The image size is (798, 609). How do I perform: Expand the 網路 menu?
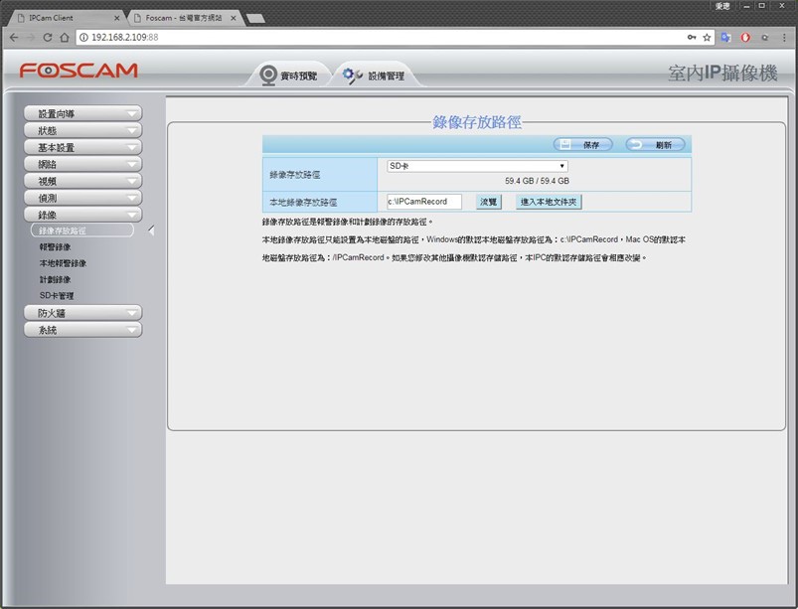coord(82,164)
